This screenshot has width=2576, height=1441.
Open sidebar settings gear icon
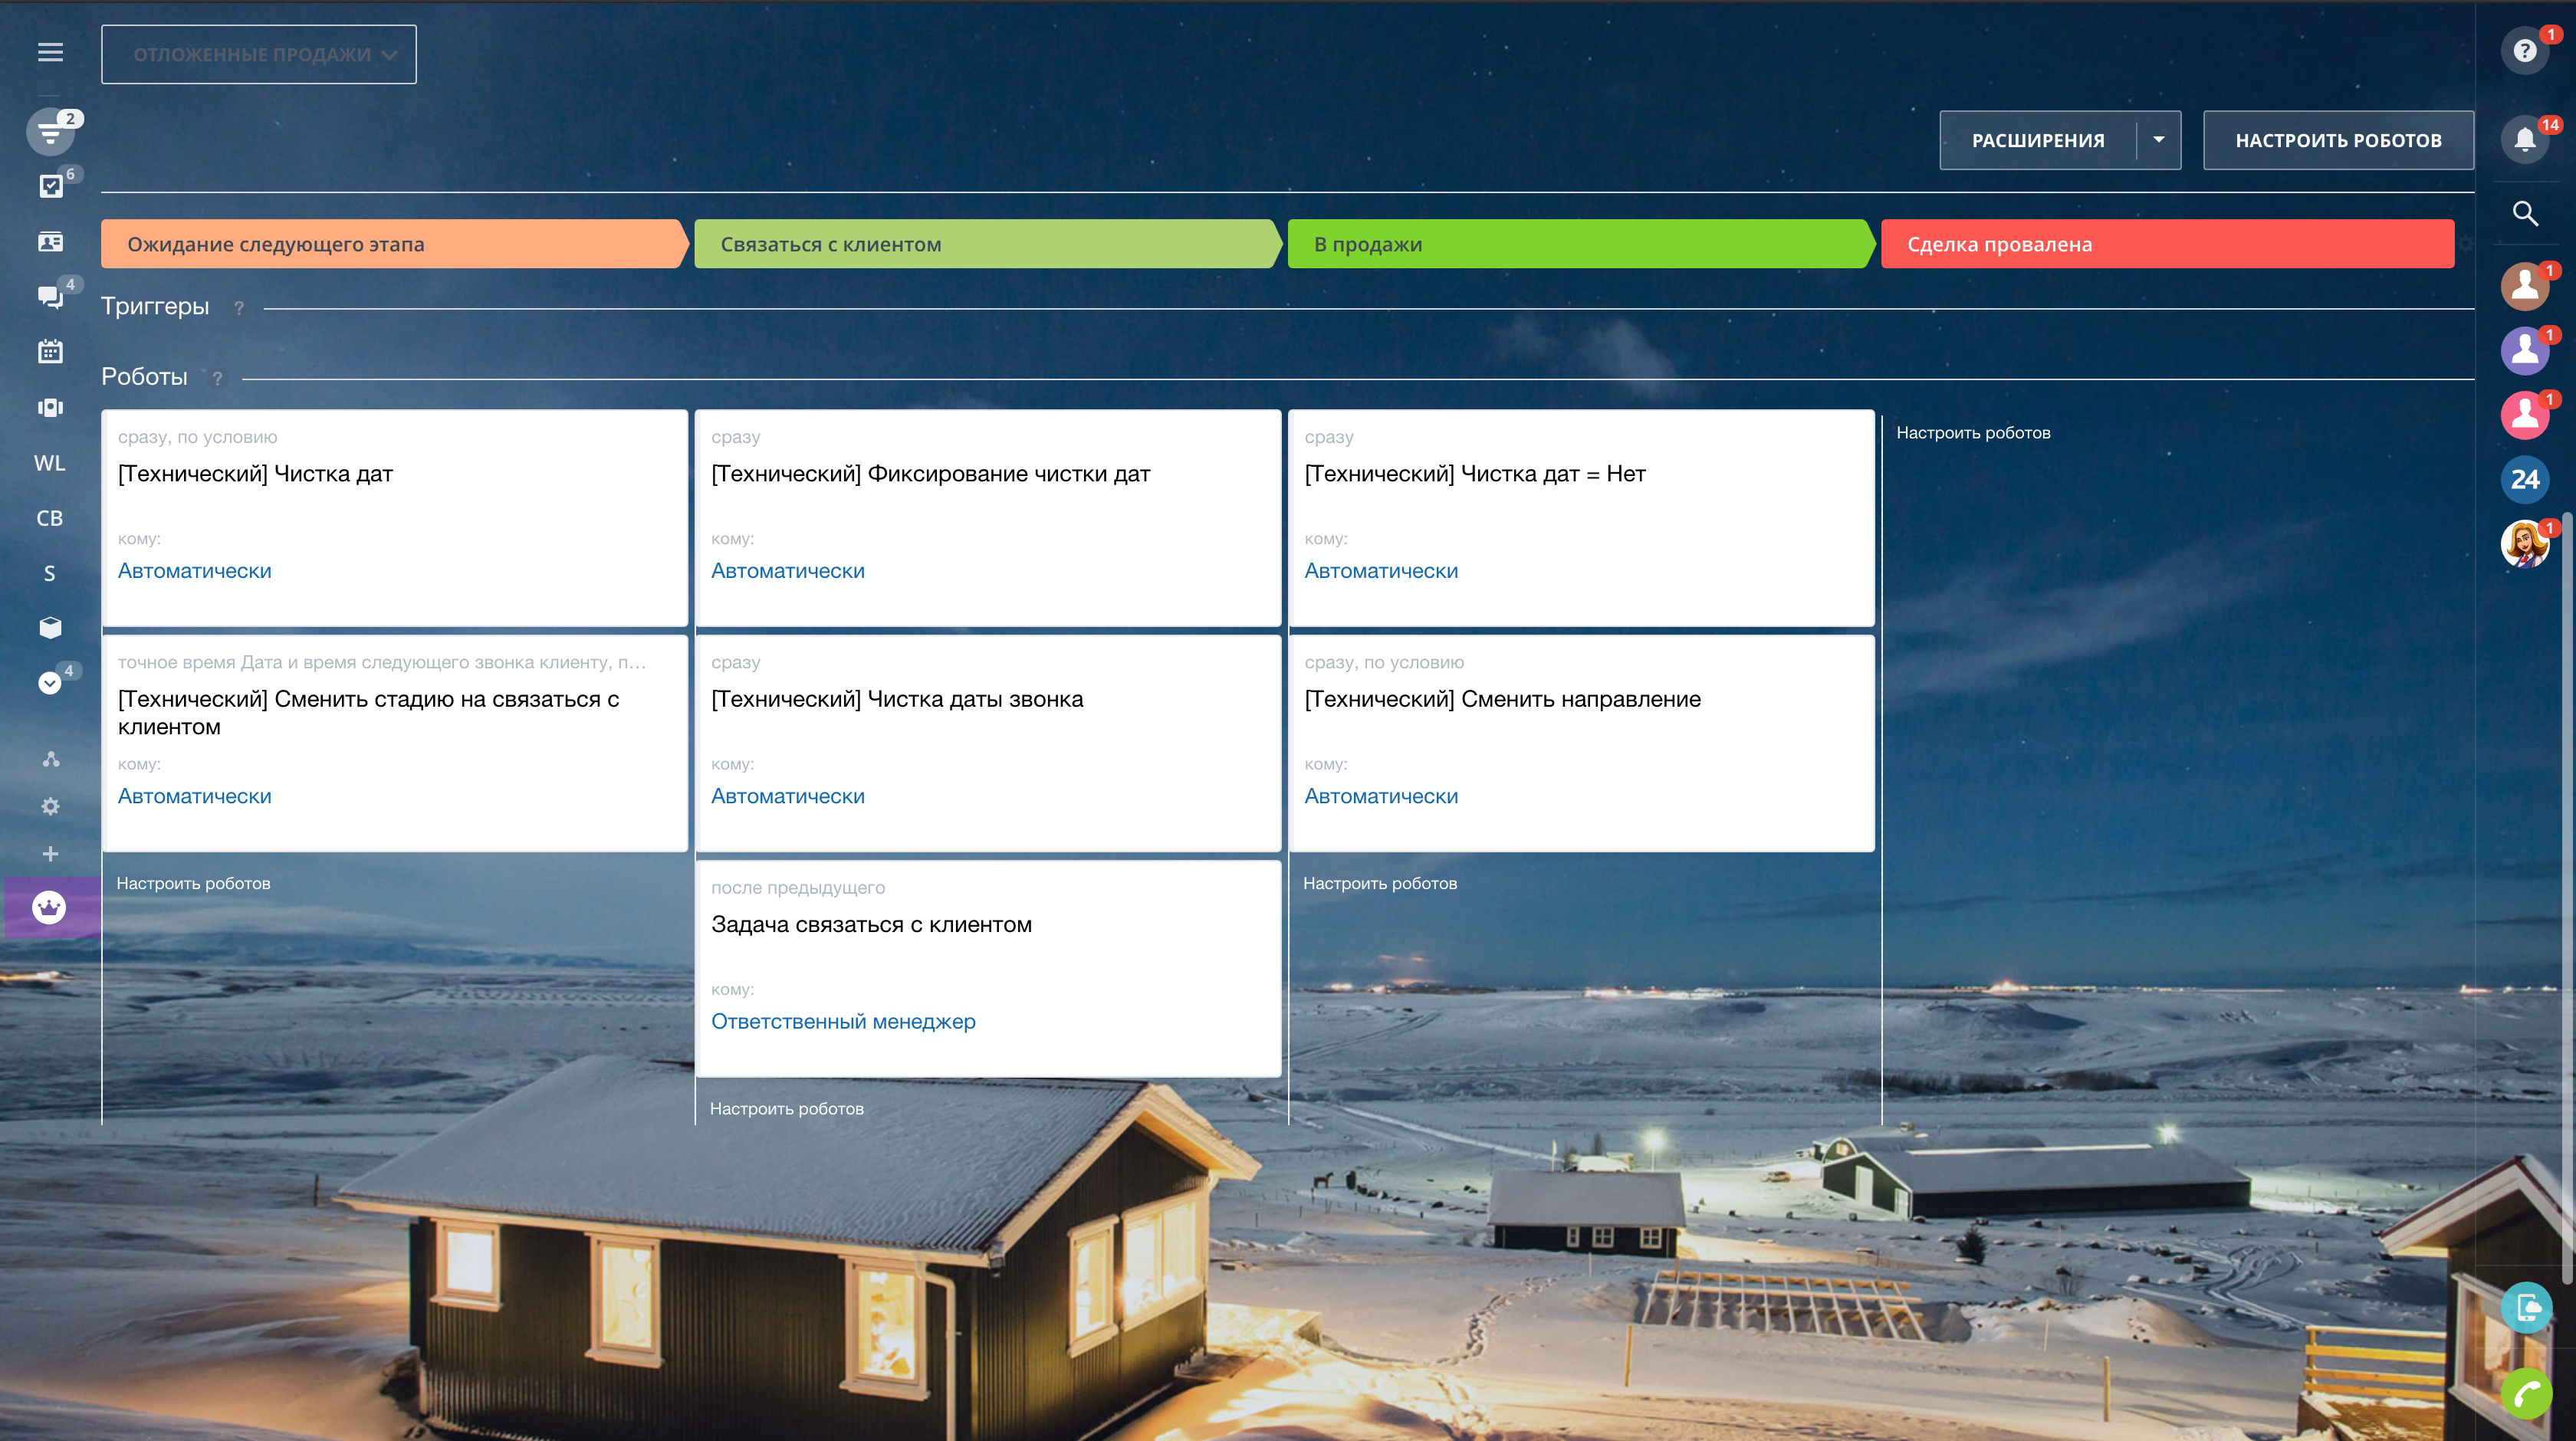coord(50,806)
